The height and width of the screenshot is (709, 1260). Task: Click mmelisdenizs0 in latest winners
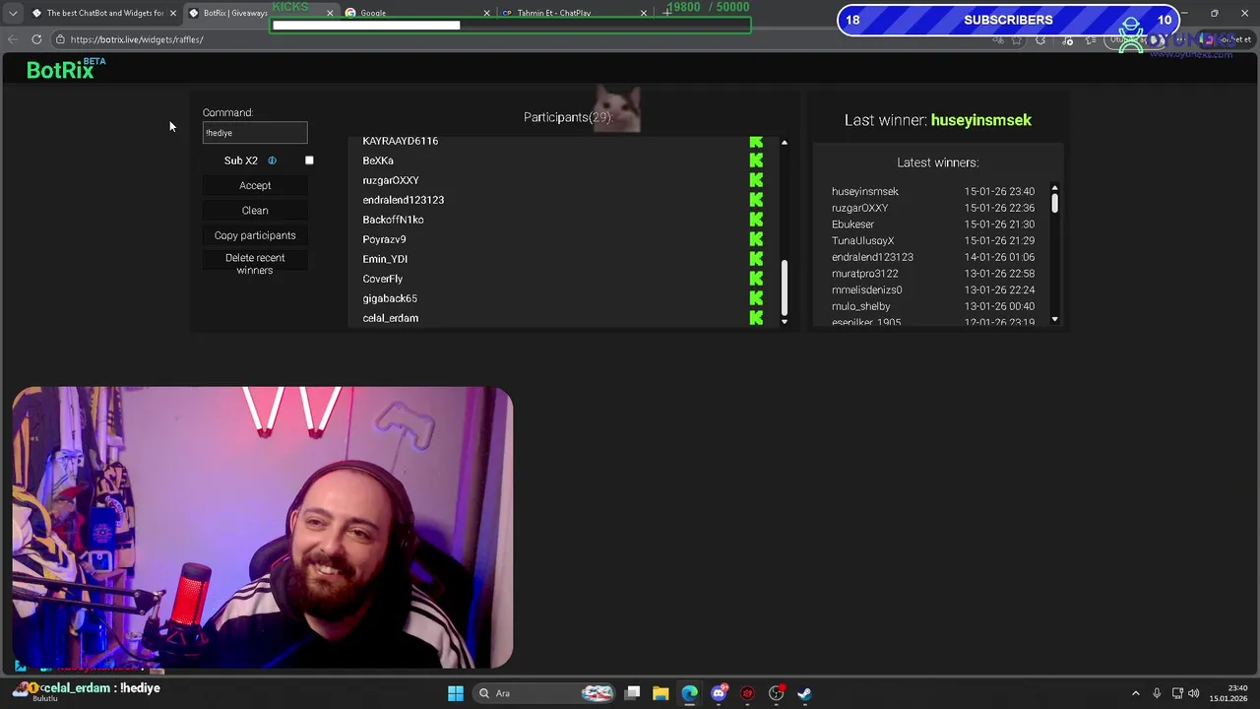[867, 290]
